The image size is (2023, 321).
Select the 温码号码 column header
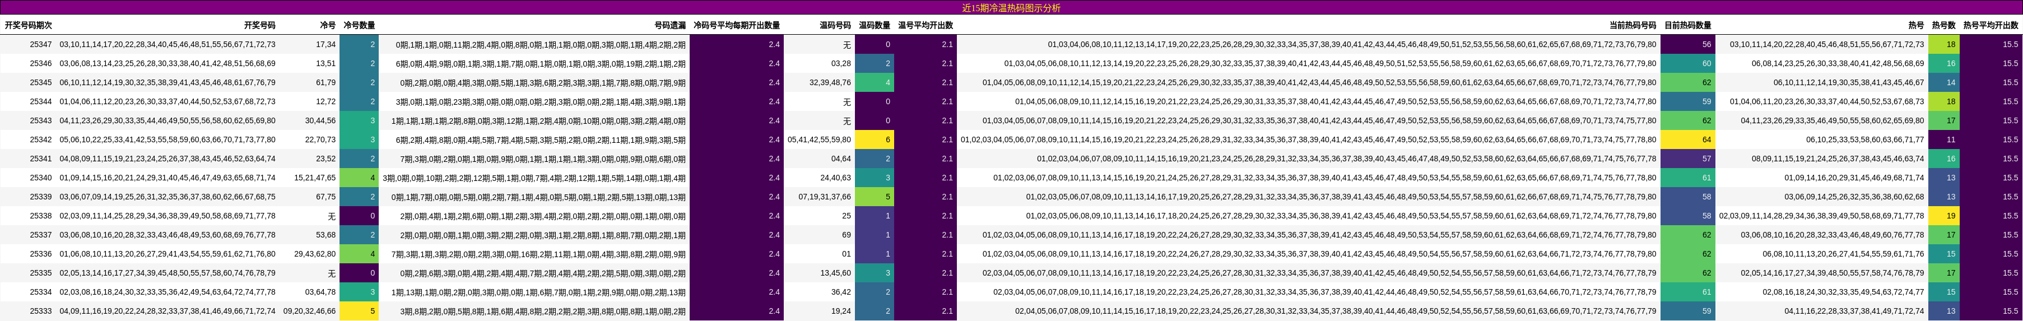click(835, 25)
